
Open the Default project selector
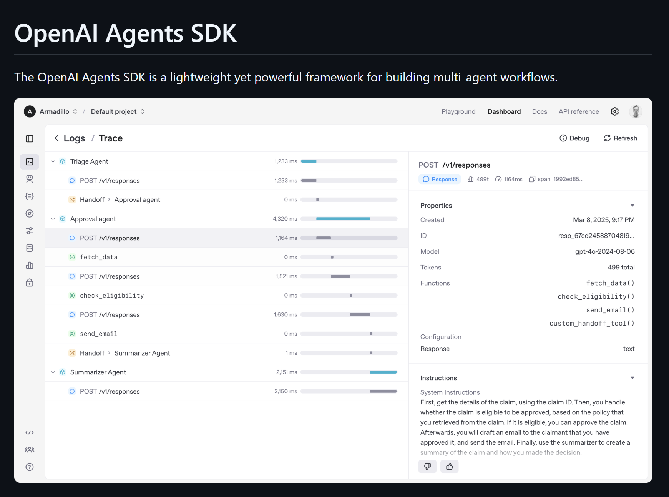[x=118, y=111]
